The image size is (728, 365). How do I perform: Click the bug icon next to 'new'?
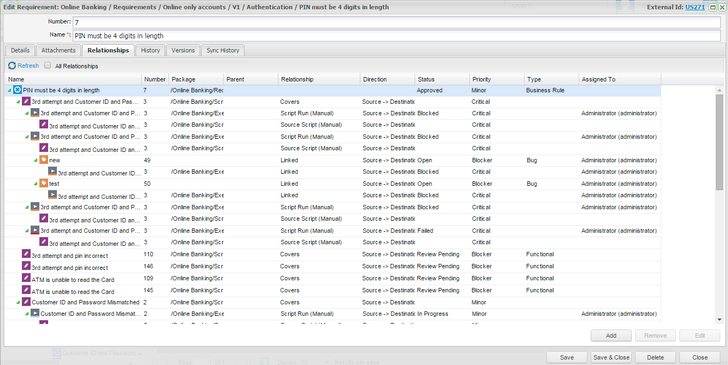(43, 160)
